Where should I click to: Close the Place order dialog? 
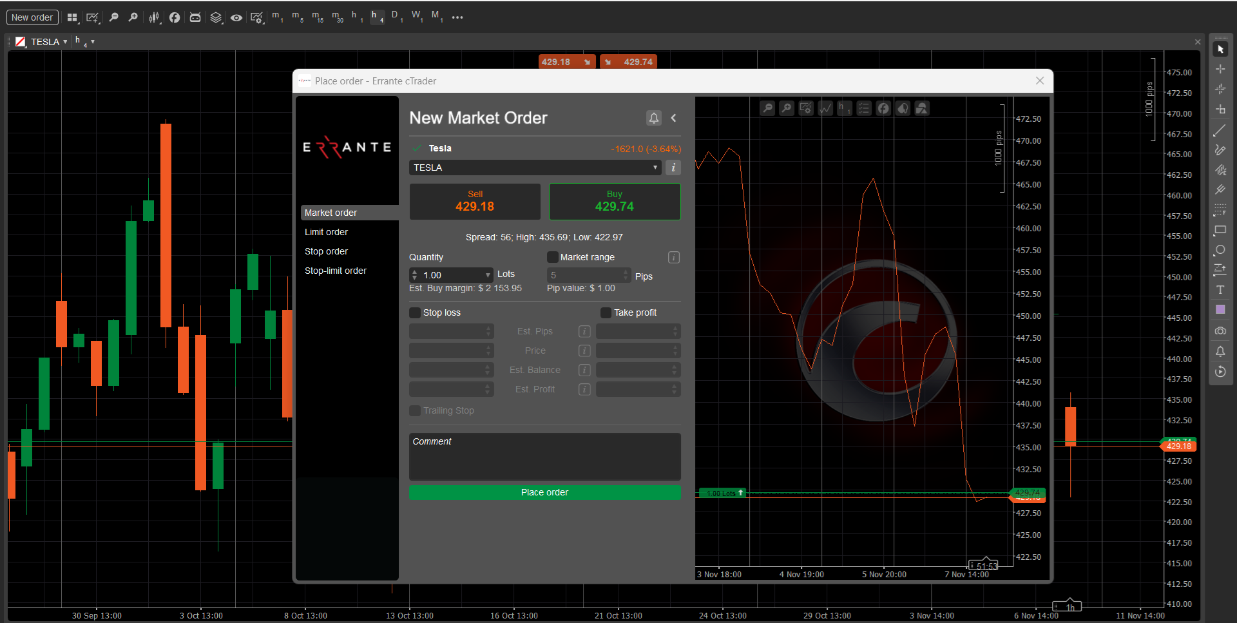click(x=1040, y=81)
